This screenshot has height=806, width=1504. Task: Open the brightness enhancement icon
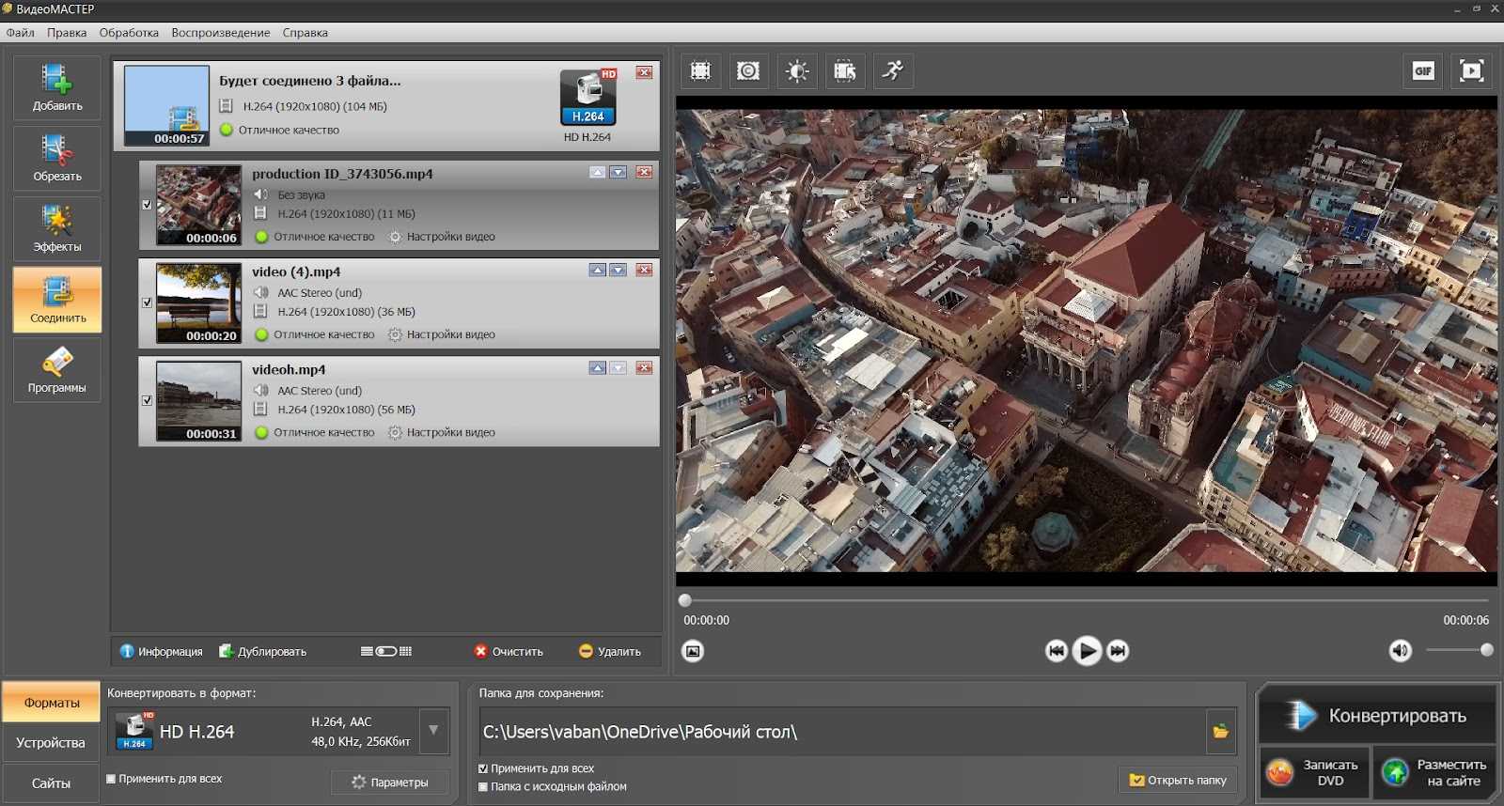pos(797,70)
